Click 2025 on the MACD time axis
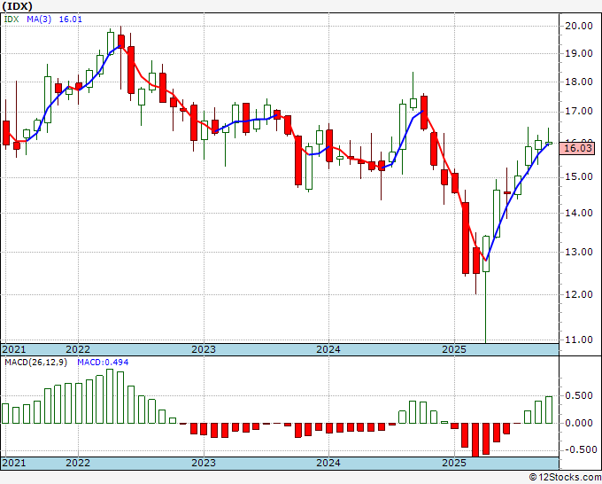The width and height of the screenshot is (602, 484). click(454, 463)
